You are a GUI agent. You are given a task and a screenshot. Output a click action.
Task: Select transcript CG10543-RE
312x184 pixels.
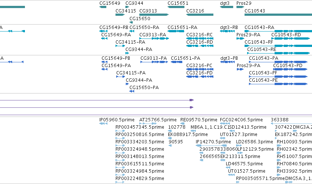(x=278, y=53)
